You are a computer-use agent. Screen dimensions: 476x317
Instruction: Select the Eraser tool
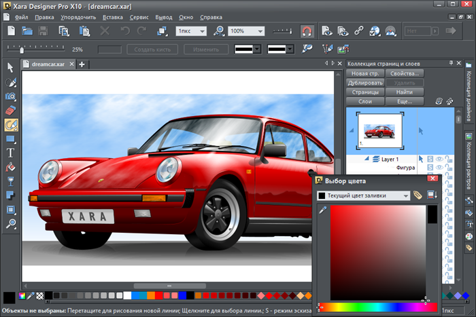[x=11, y=111]
